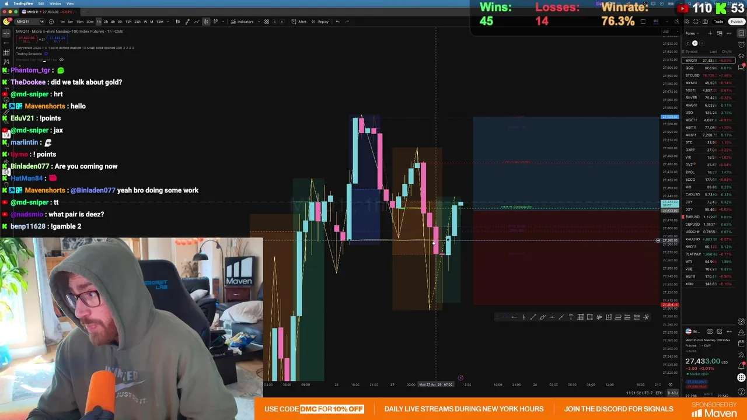This screenshot has height=420, width=747.
Task: Redo the last chart action
Action: pos(347,22)
